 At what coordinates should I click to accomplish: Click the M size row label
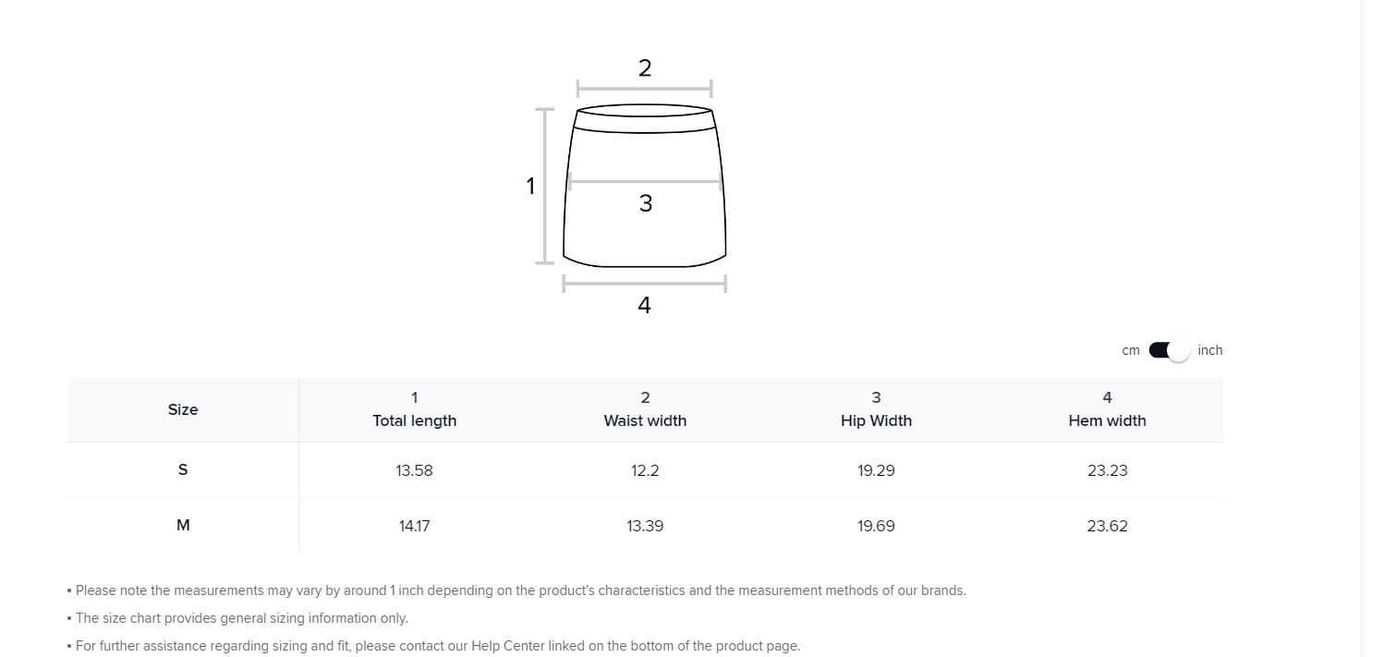click(183, 525)
